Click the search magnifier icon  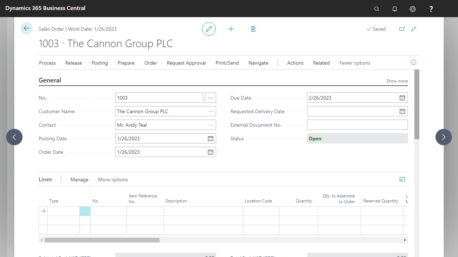coord(377,9)
